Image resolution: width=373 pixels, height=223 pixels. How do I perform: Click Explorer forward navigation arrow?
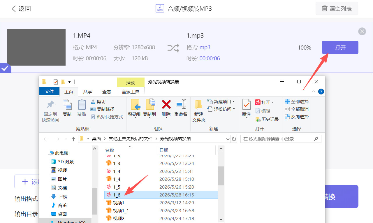[57, 139]
